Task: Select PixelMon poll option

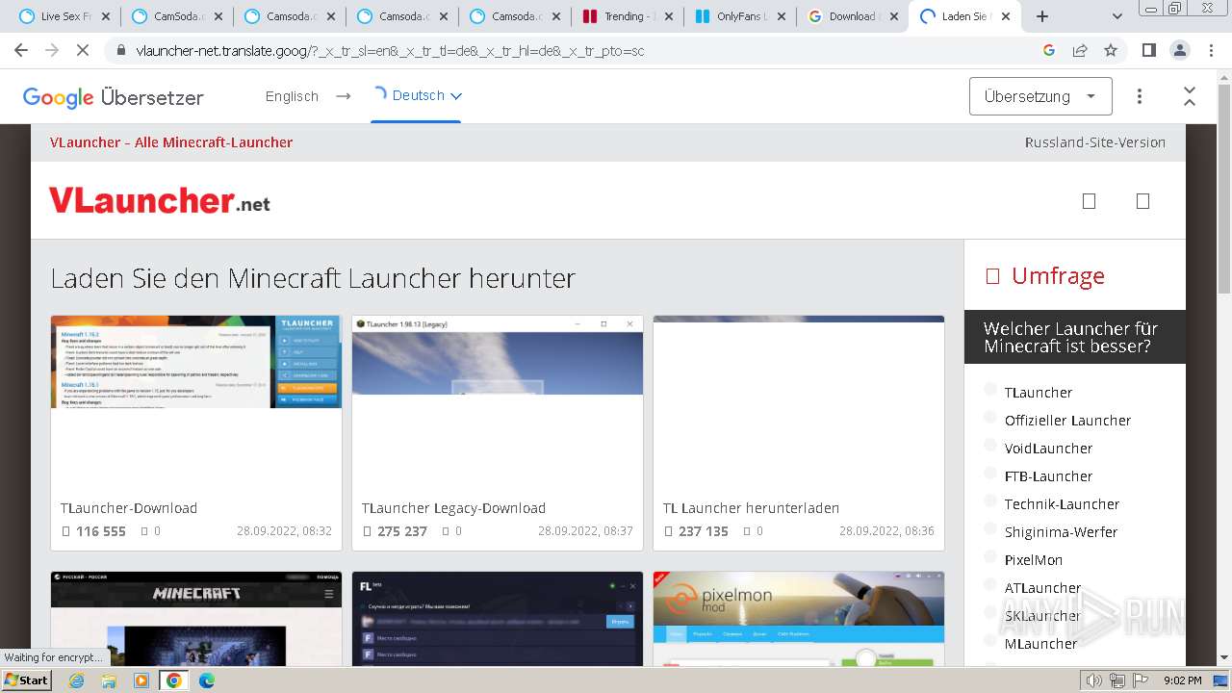Action: point(990,557)
